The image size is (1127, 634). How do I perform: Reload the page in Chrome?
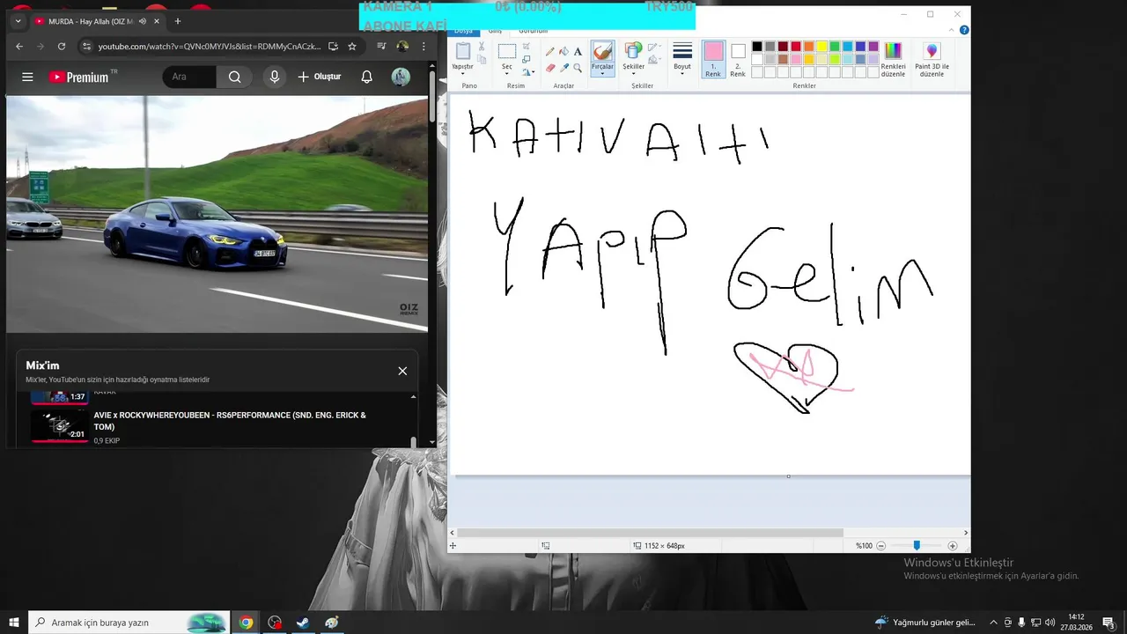(x=61, y=46)
